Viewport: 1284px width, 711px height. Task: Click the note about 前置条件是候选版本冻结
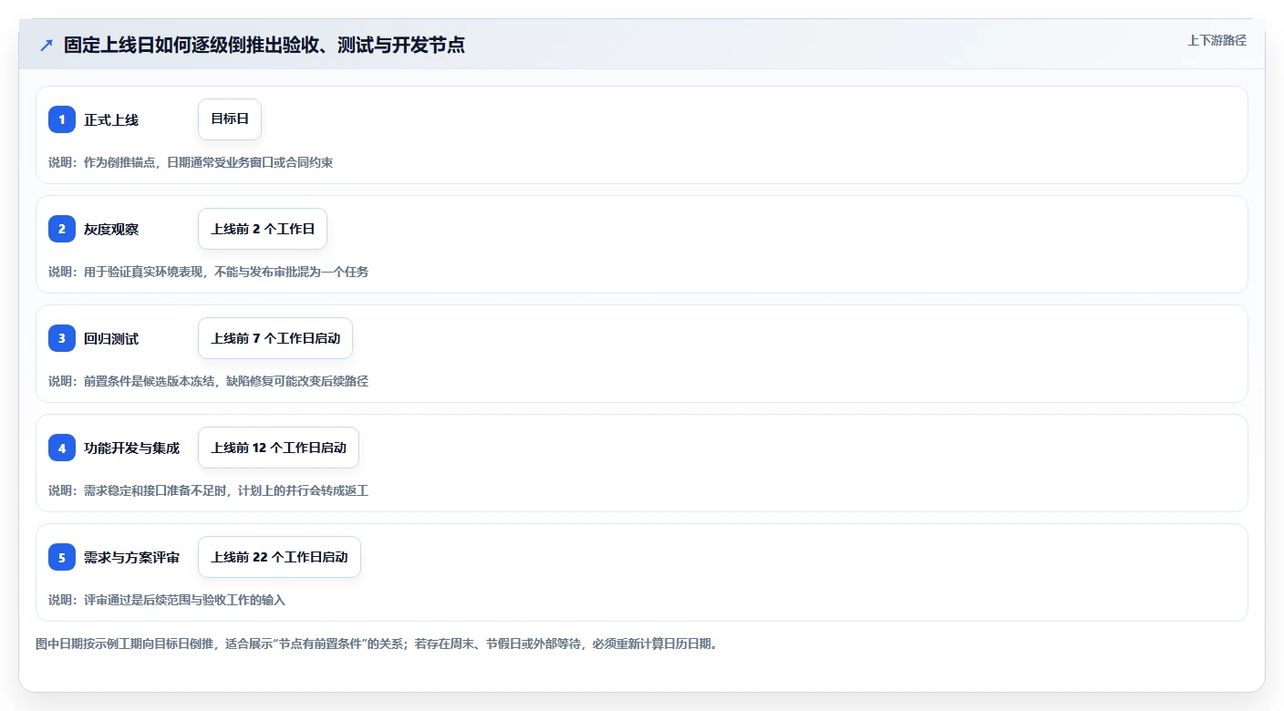(x=209, y=381)
